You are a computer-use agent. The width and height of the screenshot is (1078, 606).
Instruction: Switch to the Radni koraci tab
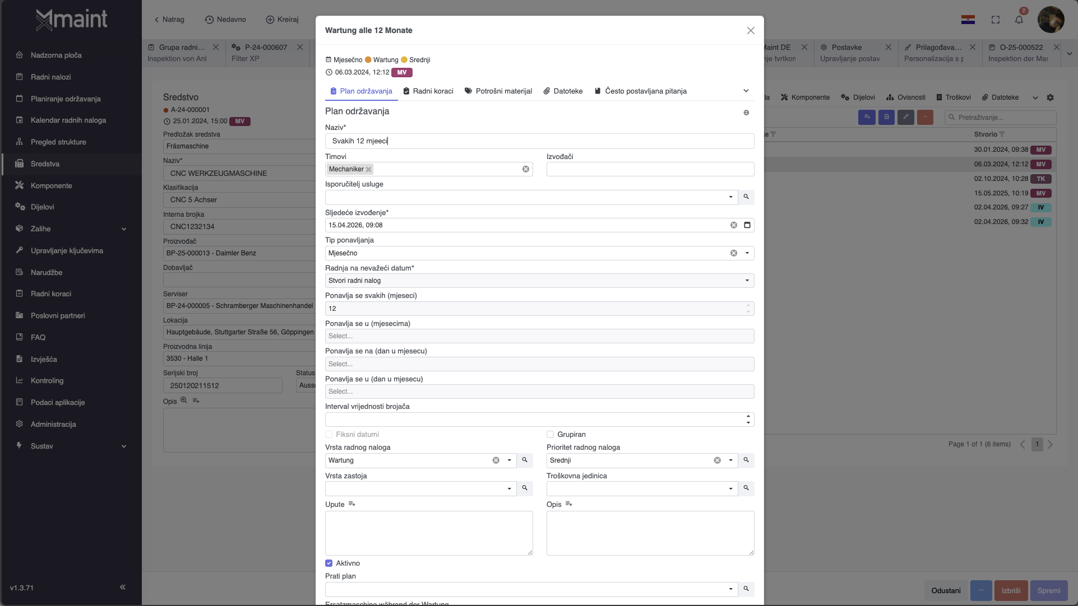pyautogui.click(x=428, y=91)
